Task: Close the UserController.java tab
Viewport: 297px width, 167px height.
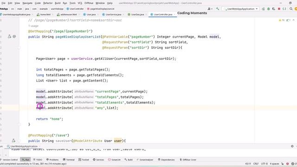Action: coord(174,14)
